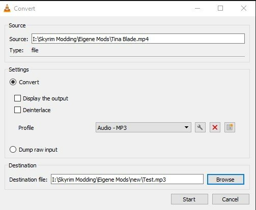Click the 'Profile' label
This screenshot has height=210, width=256.
click(x=26, y=128)
